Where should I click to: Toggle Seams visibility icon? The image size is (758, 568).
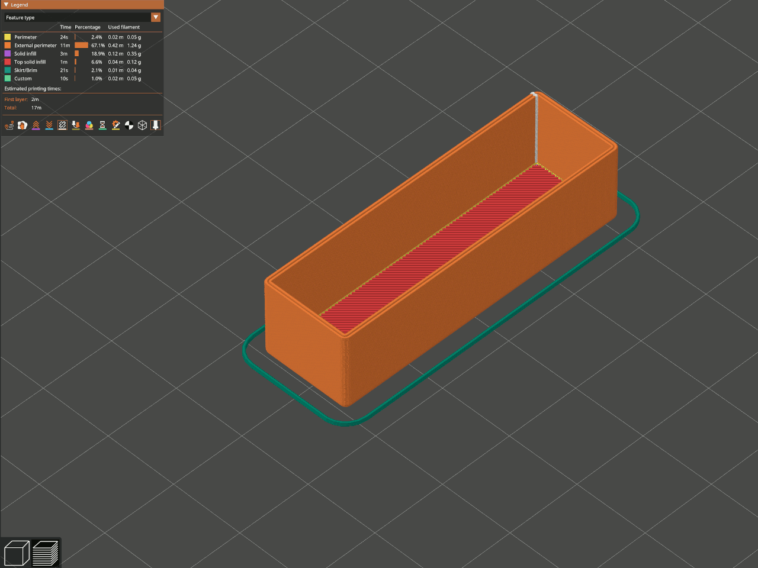coord(62,125)
